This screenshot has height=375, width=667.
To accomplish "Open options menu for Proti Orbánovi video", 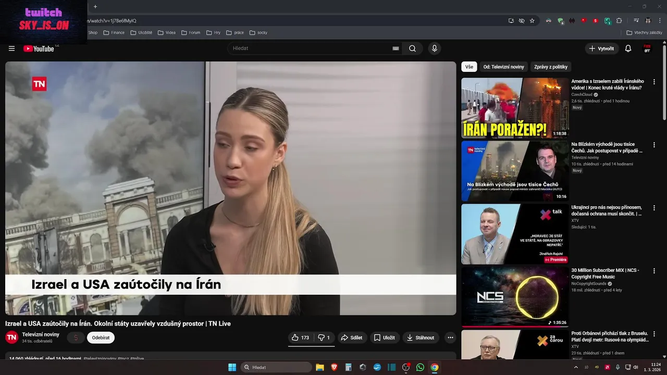I will click(654, 334).
